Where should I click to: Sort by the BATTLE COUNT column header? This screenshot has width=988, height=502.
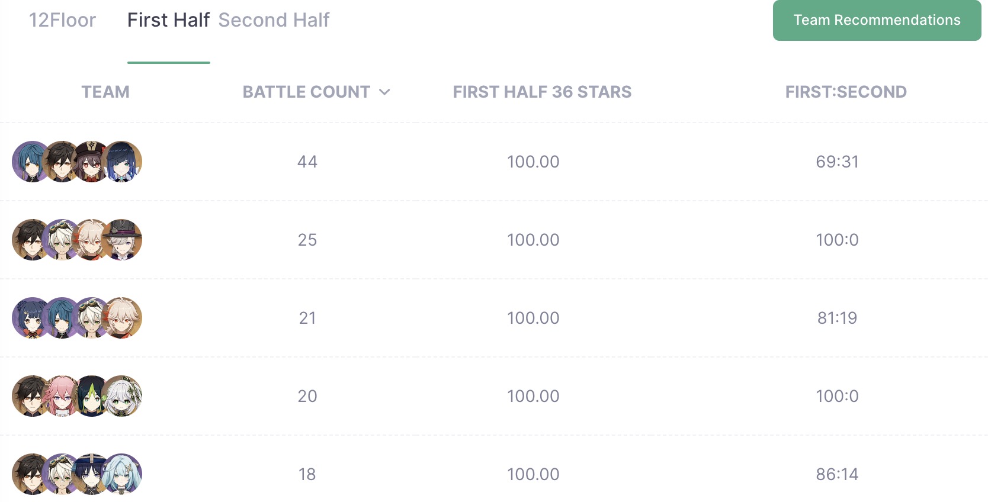pos(306,92)
